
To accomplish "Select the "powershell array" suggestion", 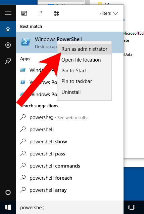I will 70,190.
